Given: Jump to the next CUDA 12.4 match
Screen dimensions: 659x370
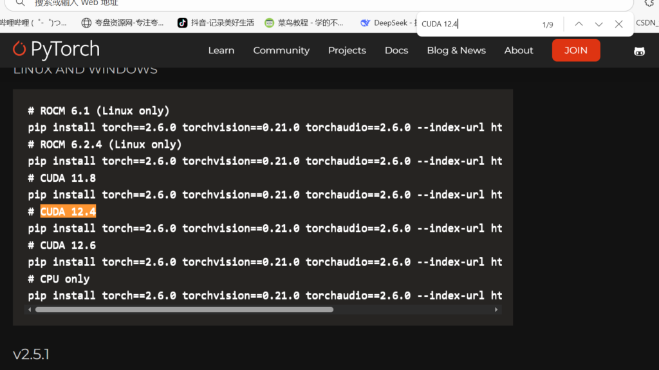Looking at the screenshot, I should 599,24.
